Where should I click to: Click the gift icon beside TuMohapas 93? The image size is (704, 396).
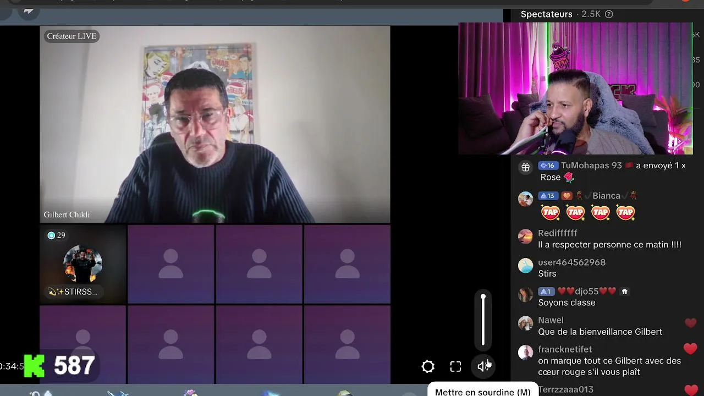coord(526,168)
